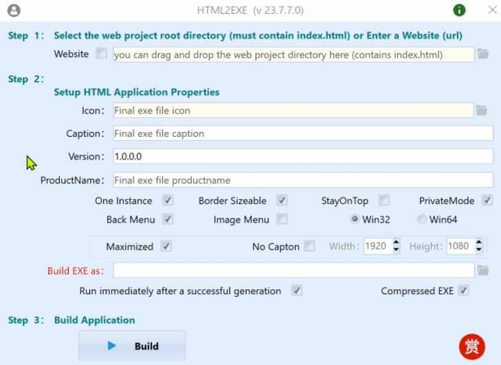Focus the Width field showing 1920
The width and height of the screenshot is (501, 365).
(x=378, y=246)
